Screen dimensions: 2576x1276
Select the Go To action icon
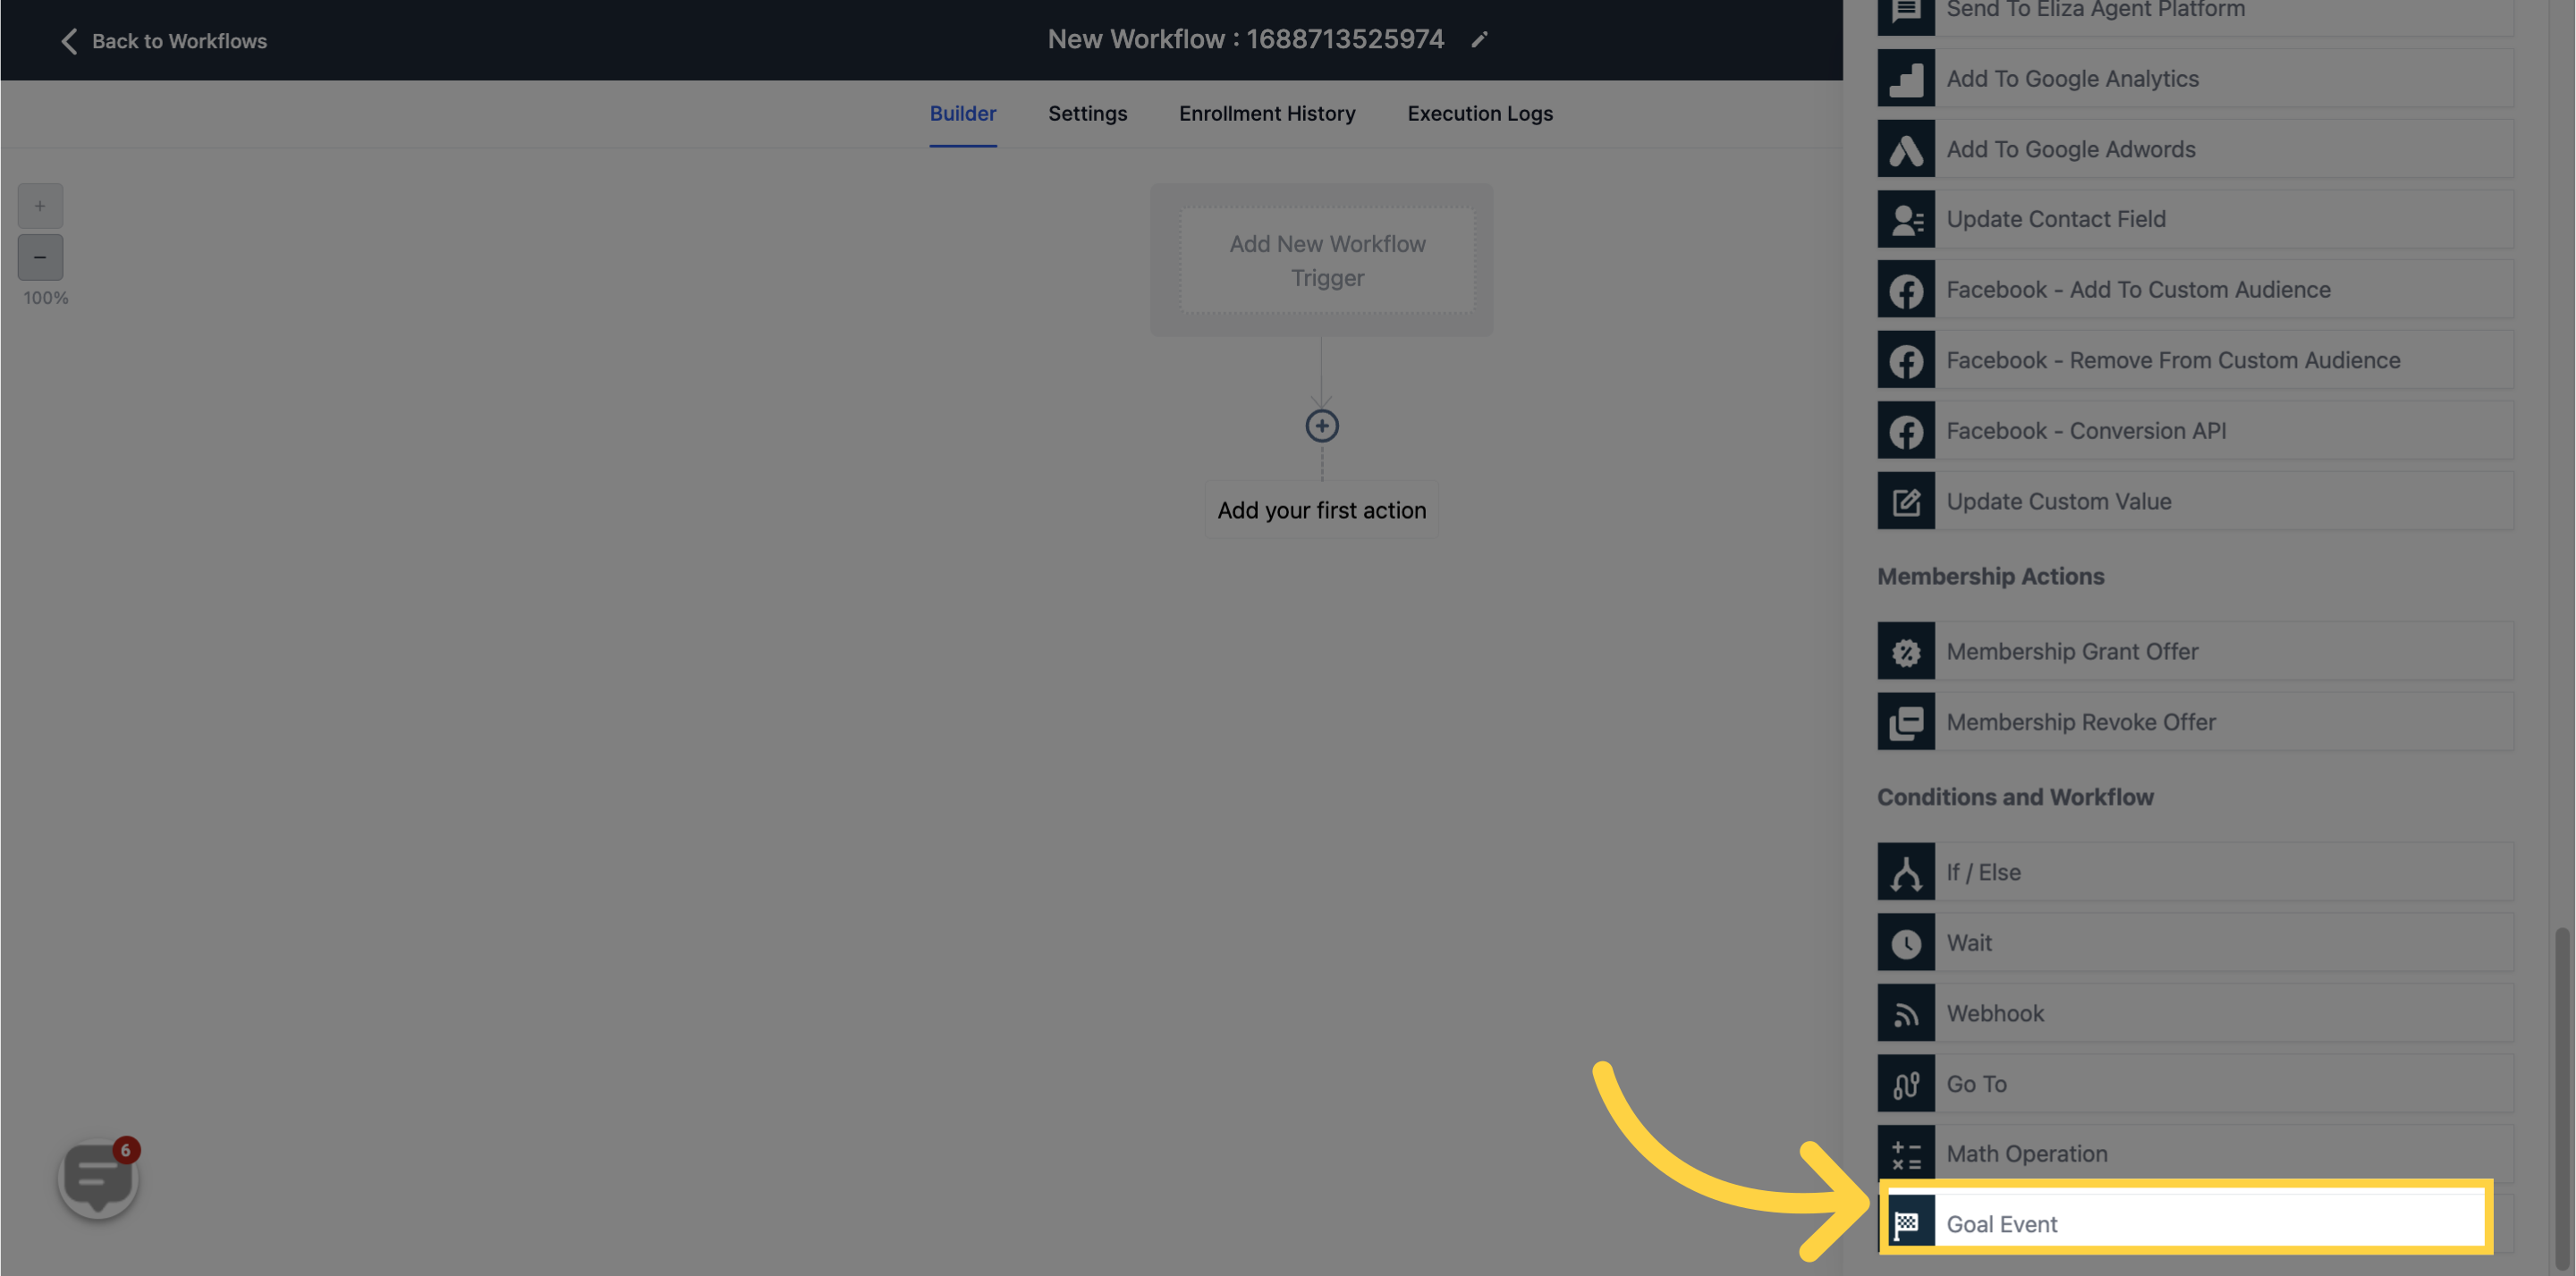[x=1904, y=1082]
